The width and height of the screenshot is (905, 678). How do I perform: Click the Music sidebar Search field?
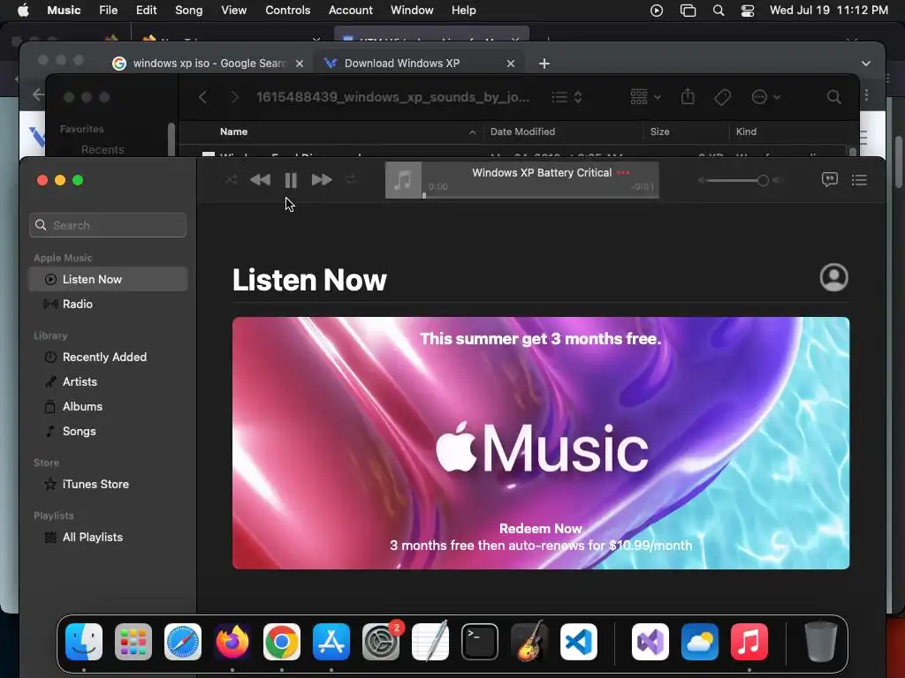[x=108, y=225]
